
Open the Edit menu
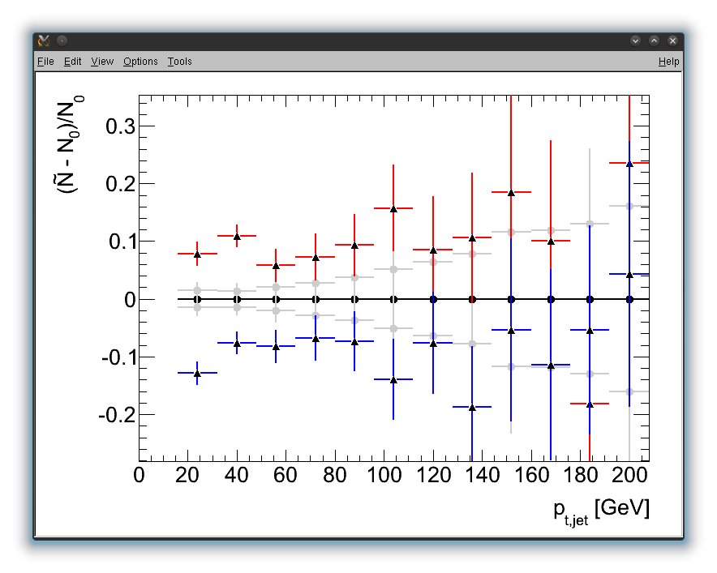73,62
